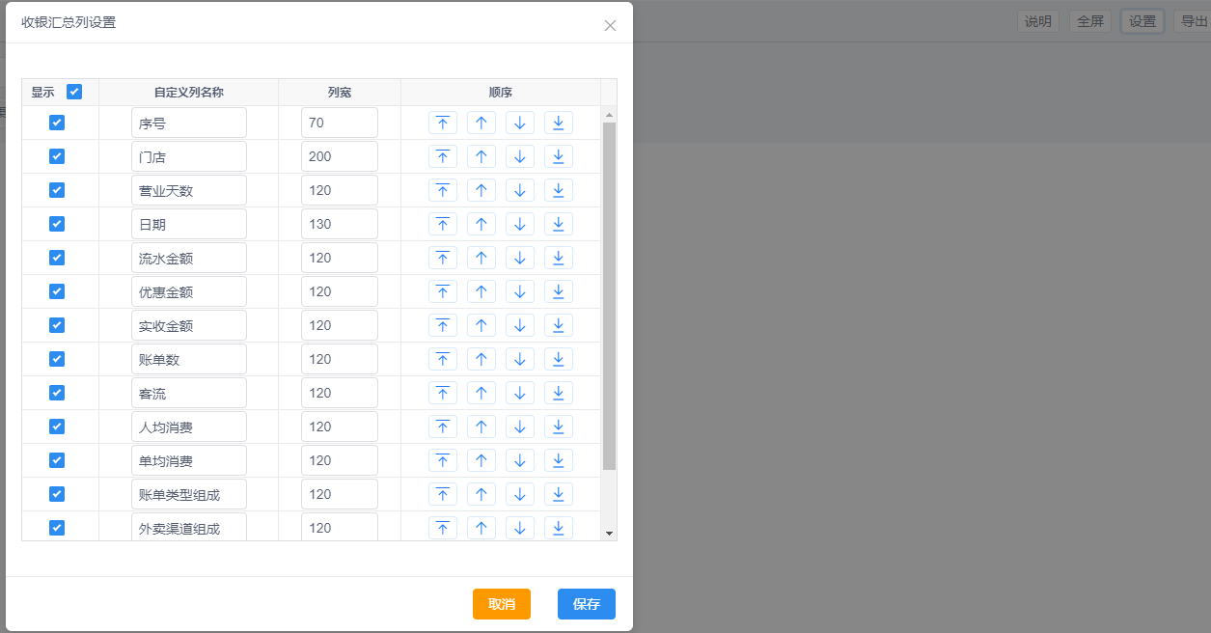Close the 收银汇总列设置 dialog

click(610, 25)
